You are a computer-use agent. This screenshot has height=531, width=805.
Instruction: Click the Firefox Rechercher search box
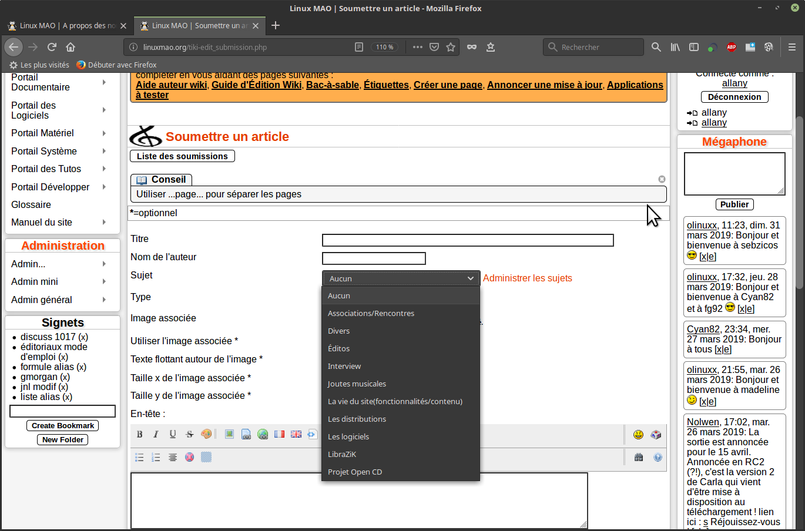tap(593, 47)
